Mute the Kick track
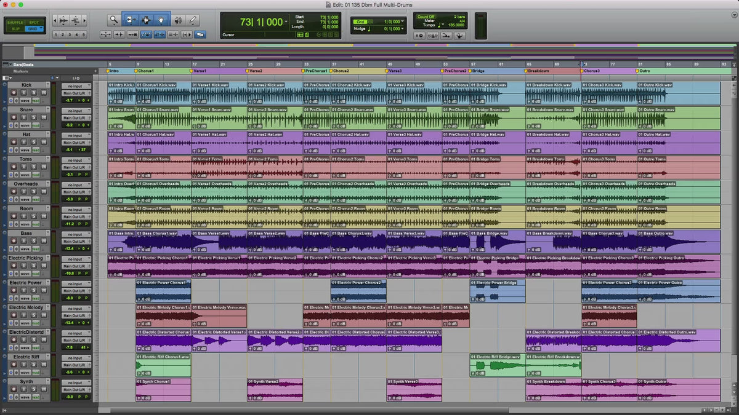739x415 pixels. coord(44,93)
